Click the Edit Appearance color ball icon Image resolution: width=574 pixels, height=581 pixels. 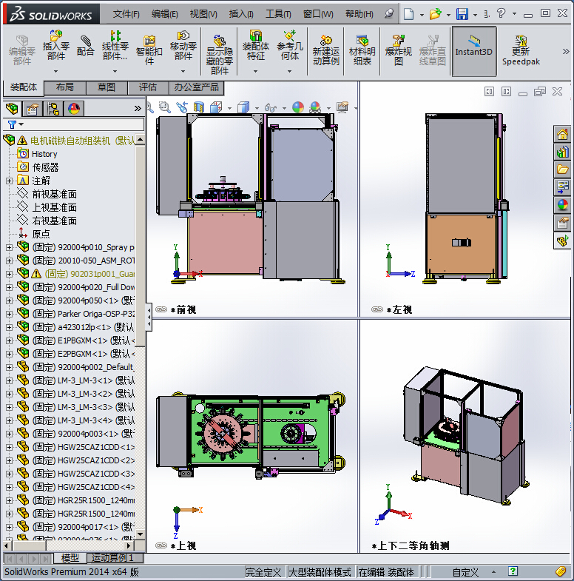pyautogui.click(x=298, y=107)
